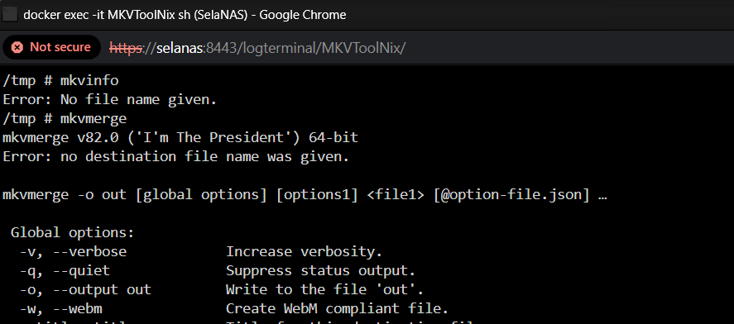Image resolution: width=734 pixels, height=324 pixels.
Task: Click the "Increase verbosity." description
Action: click(305, 251)
